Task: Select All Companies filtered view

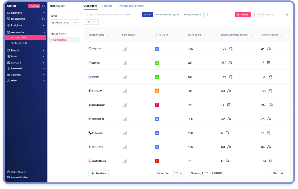Action: click(64, 40)
